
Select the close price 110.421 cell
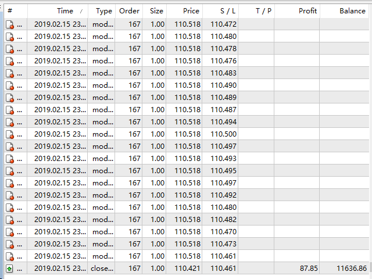pyautogui.click(x=184, y=269)
